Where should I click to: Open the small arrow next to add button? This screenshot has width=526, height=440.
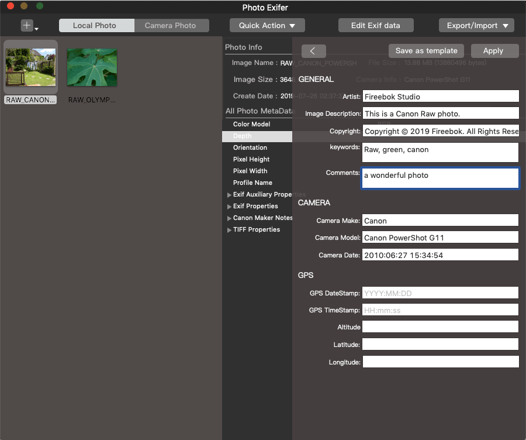[37, 29]
